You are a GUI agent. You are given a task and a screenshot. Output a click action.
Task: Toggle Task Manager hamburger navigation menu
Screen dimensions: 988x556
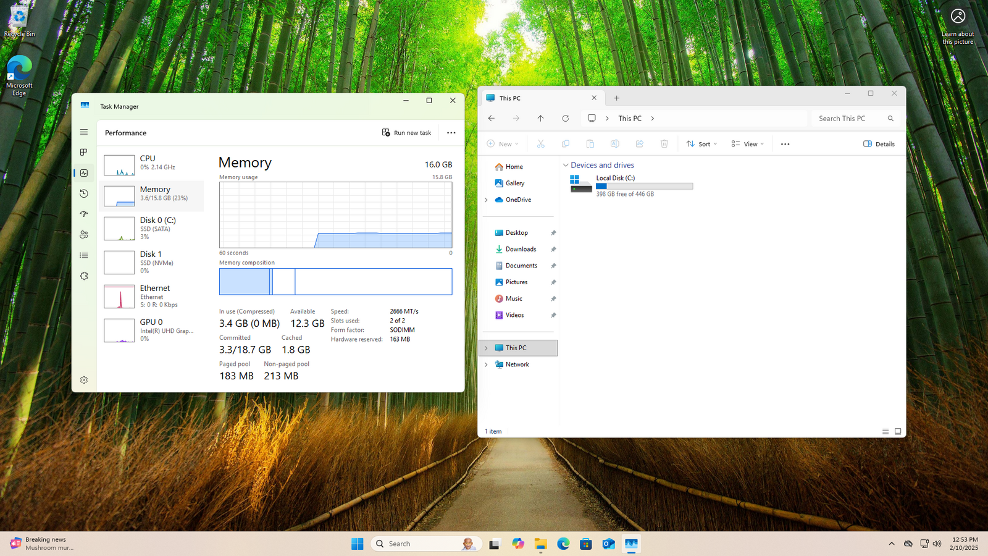click(84, 132)
